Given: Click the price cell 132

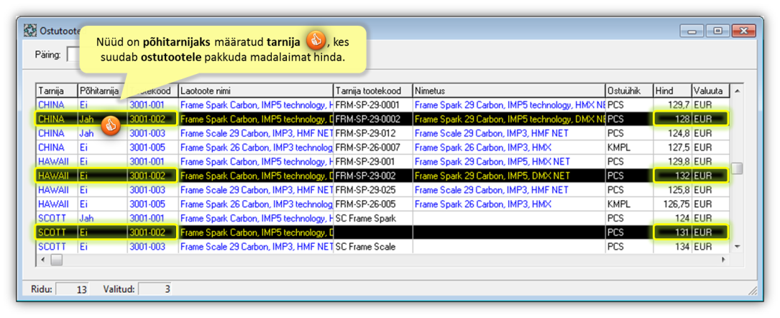Looking at the screenshot, I should (x=672, y=176).
